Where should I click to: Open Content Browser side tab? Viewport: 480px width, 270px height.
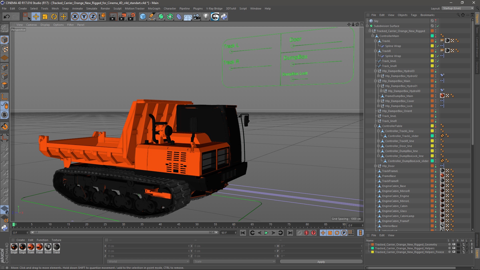tap(477, 47)
